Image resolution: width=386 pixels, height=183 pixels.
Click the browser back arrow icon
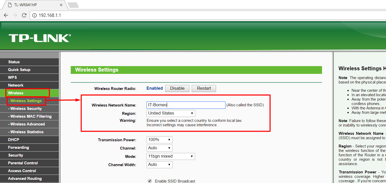tap(6, 15)
